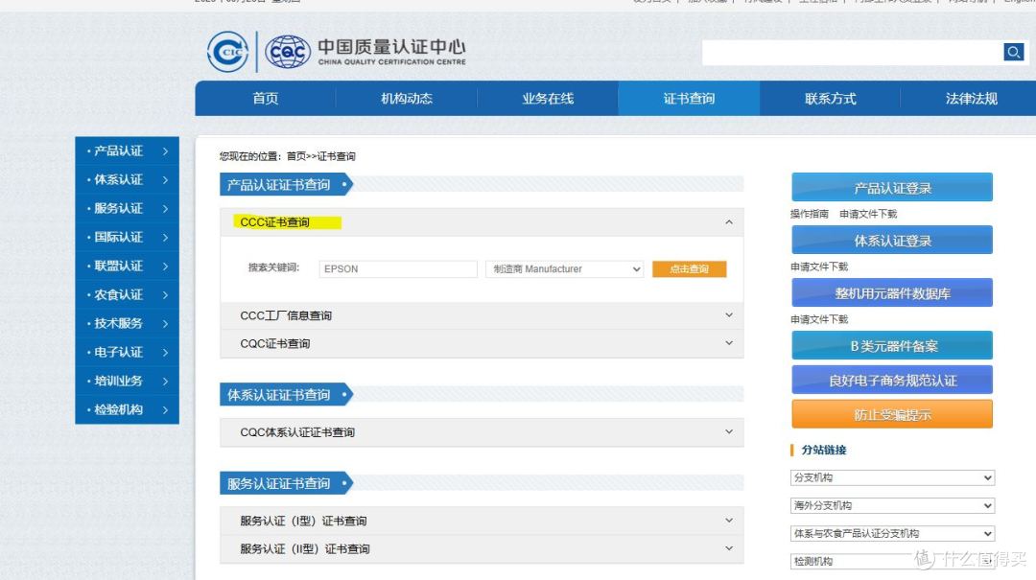Click 体系认证证书查询 section header

286,395
